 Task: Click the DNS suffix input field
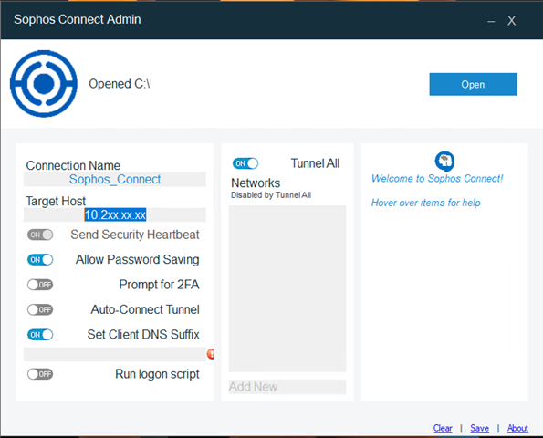[115, 354]
